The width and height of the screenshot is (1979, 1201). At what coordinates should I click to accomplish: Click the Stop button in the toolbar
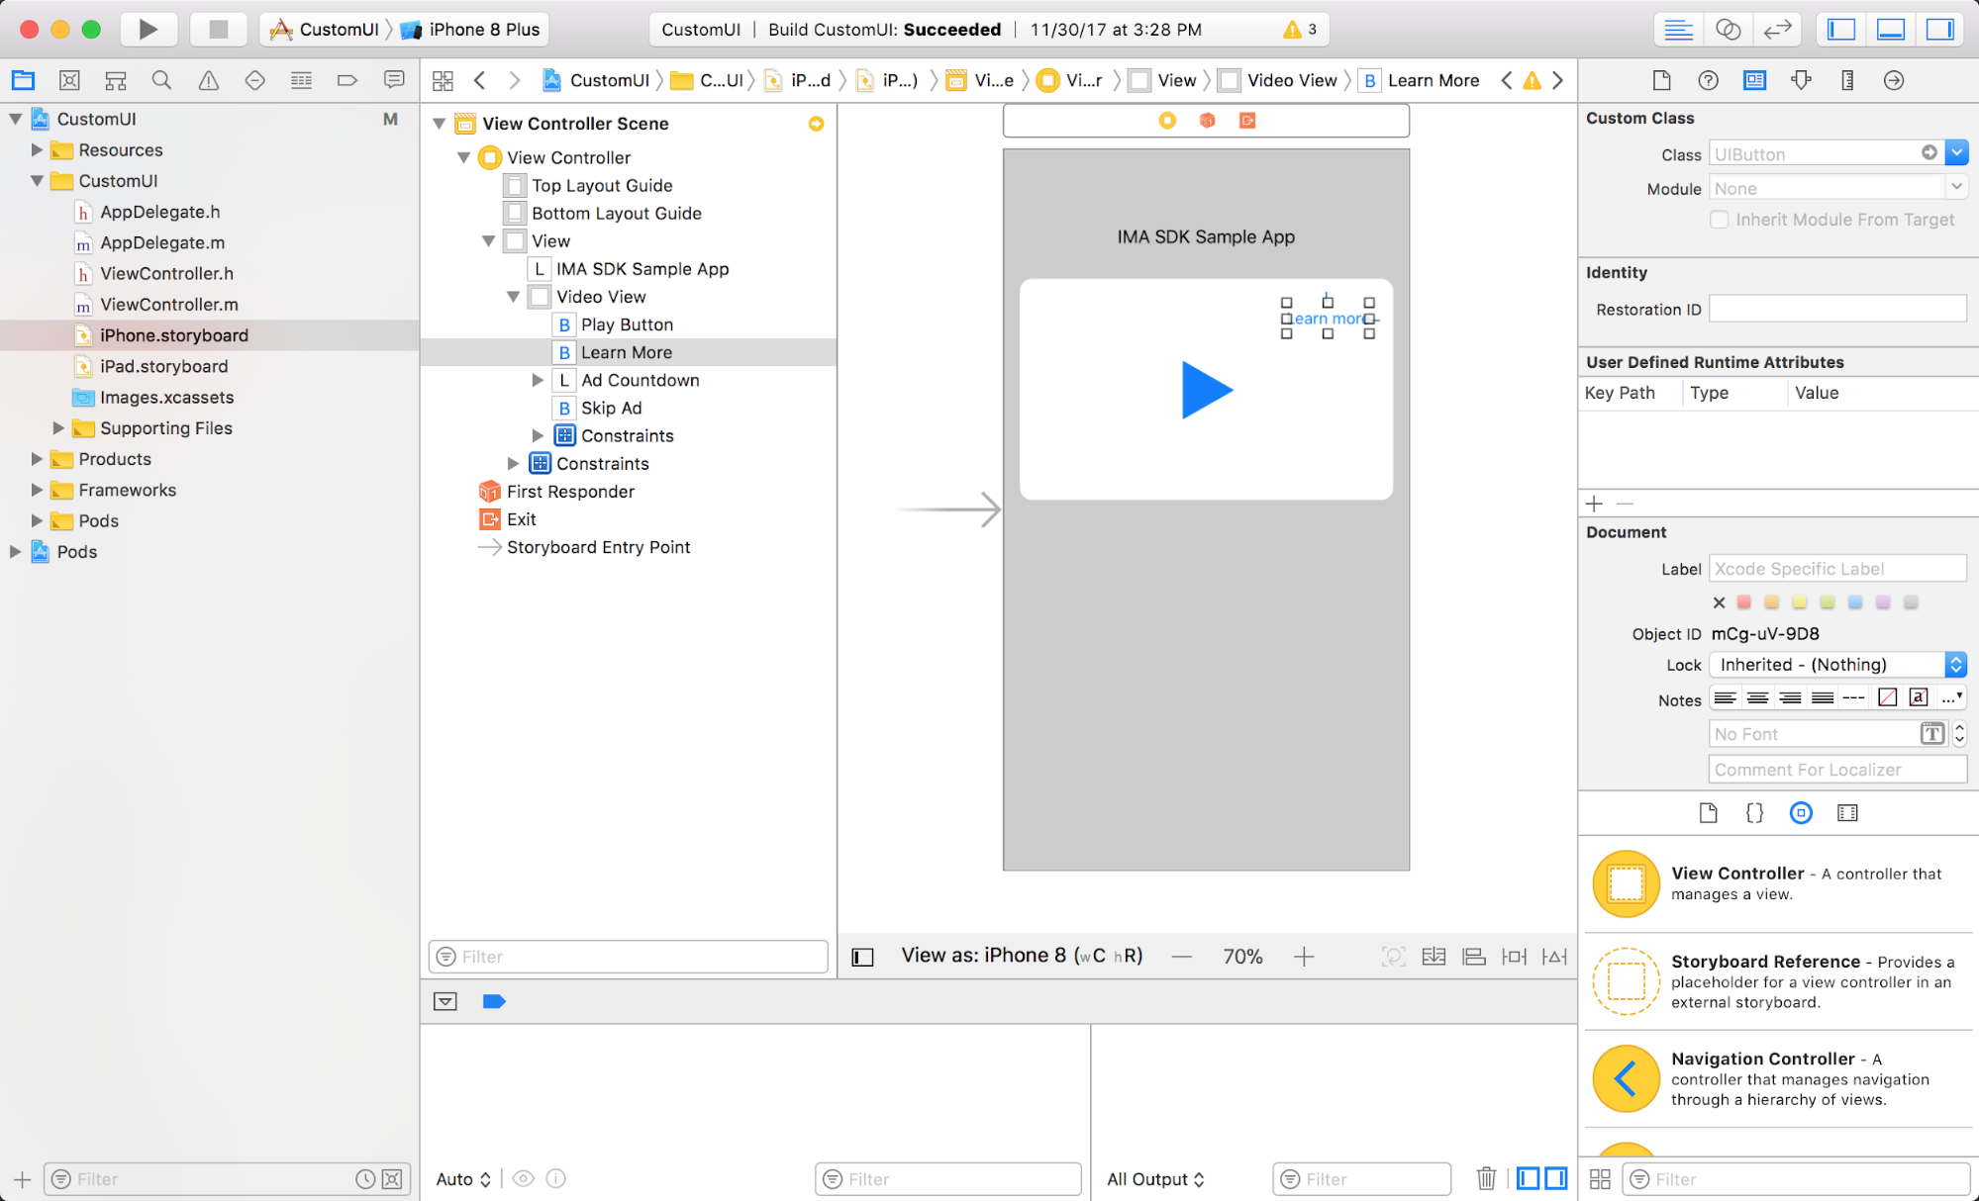coord(218,29)
